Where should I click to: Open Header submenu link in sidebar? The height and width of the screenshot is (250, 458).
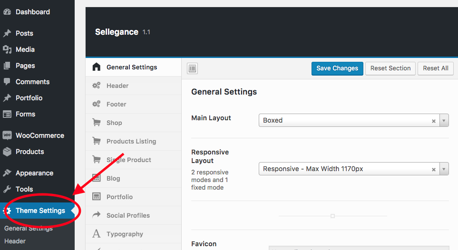pyautogui.click(x=15, y=241)
